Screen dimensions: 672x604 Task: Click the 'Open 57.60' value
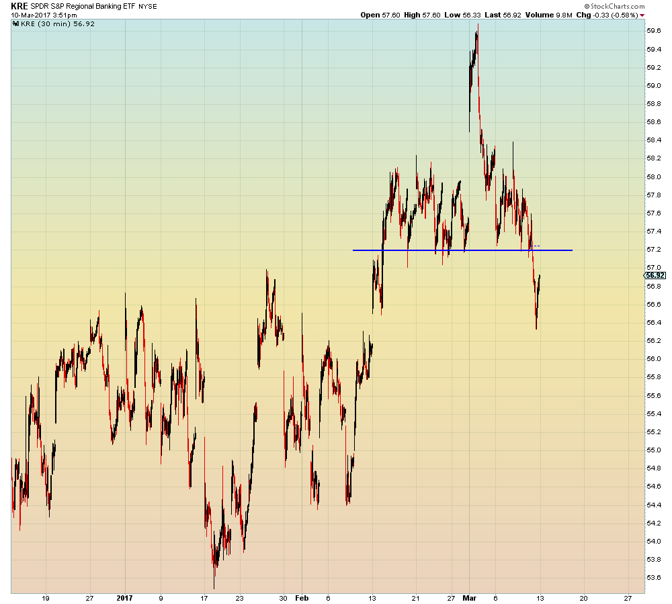380,15
